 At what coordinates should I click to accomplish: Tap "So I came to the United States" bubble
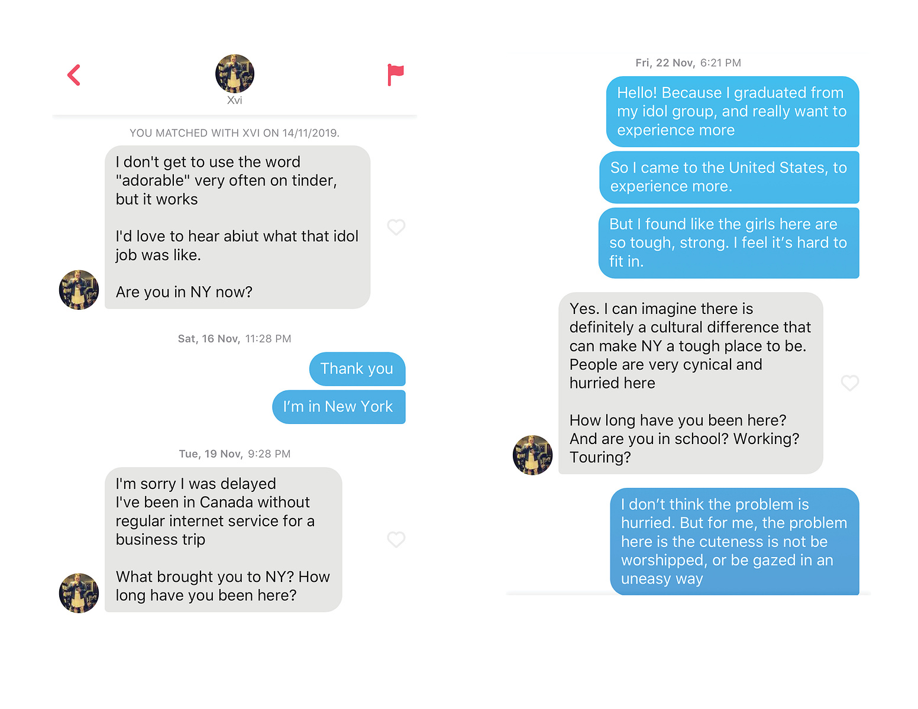point(729,177)
